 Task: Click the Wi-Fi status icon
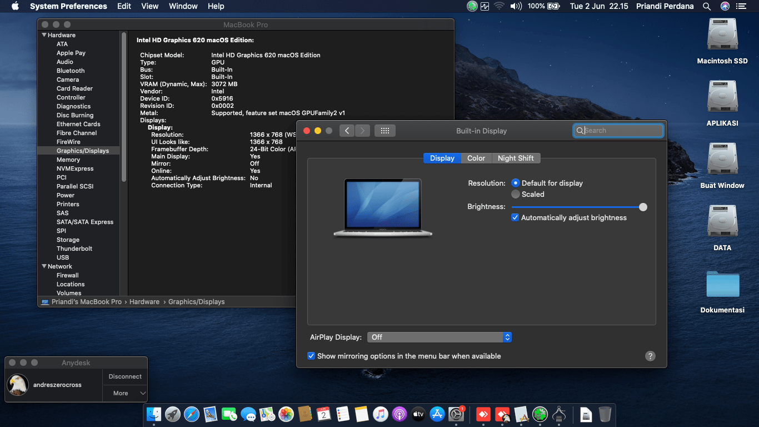tap(499, 6)
